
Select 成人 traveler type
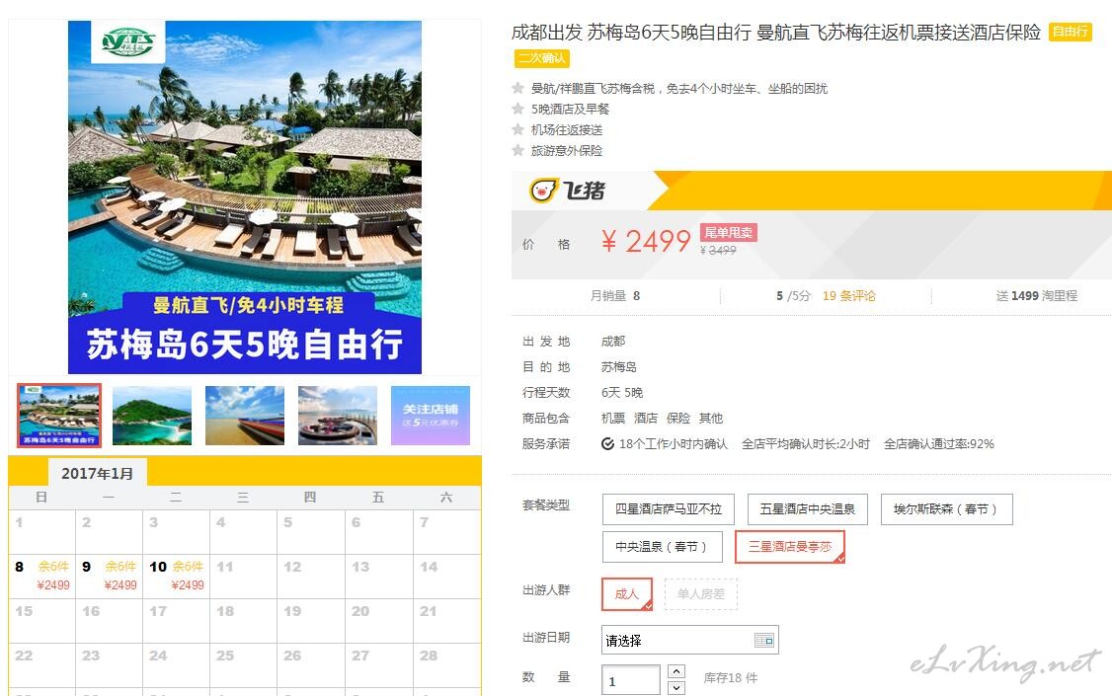coord(627,594)
